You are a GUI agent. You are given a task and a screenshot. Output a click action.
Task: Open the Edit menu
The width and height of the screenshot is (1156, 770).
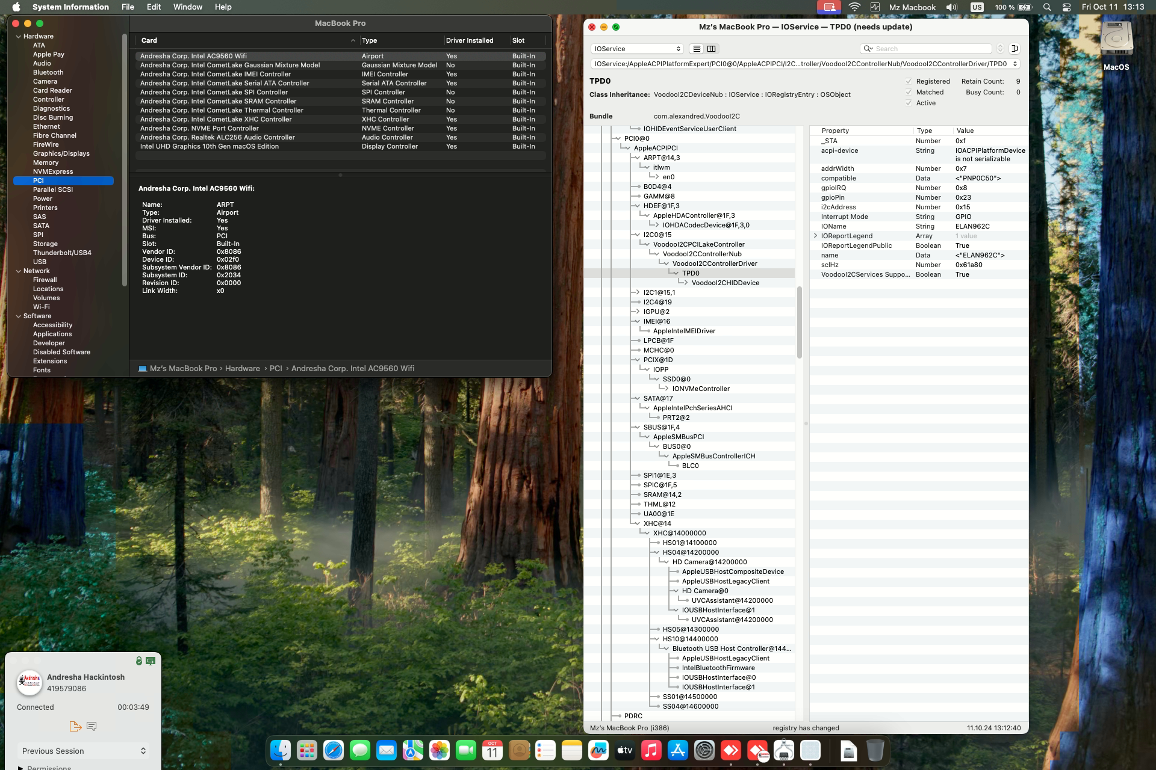coord(154,7)
